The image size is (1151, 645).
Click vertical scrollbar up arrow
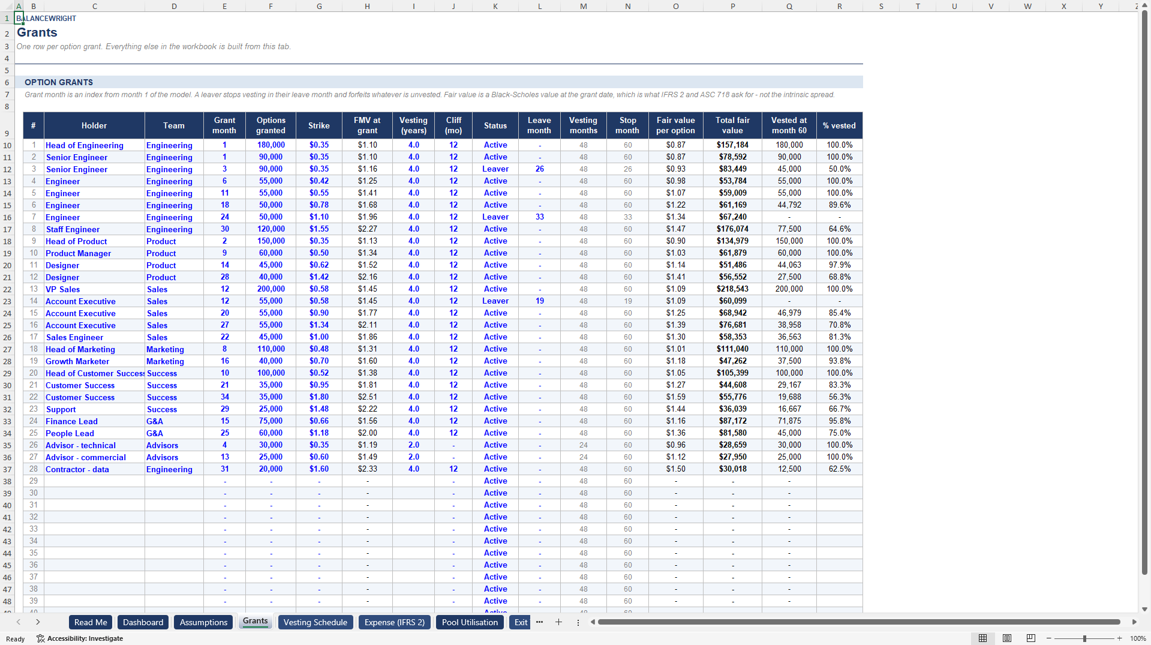coord(1145,5)
